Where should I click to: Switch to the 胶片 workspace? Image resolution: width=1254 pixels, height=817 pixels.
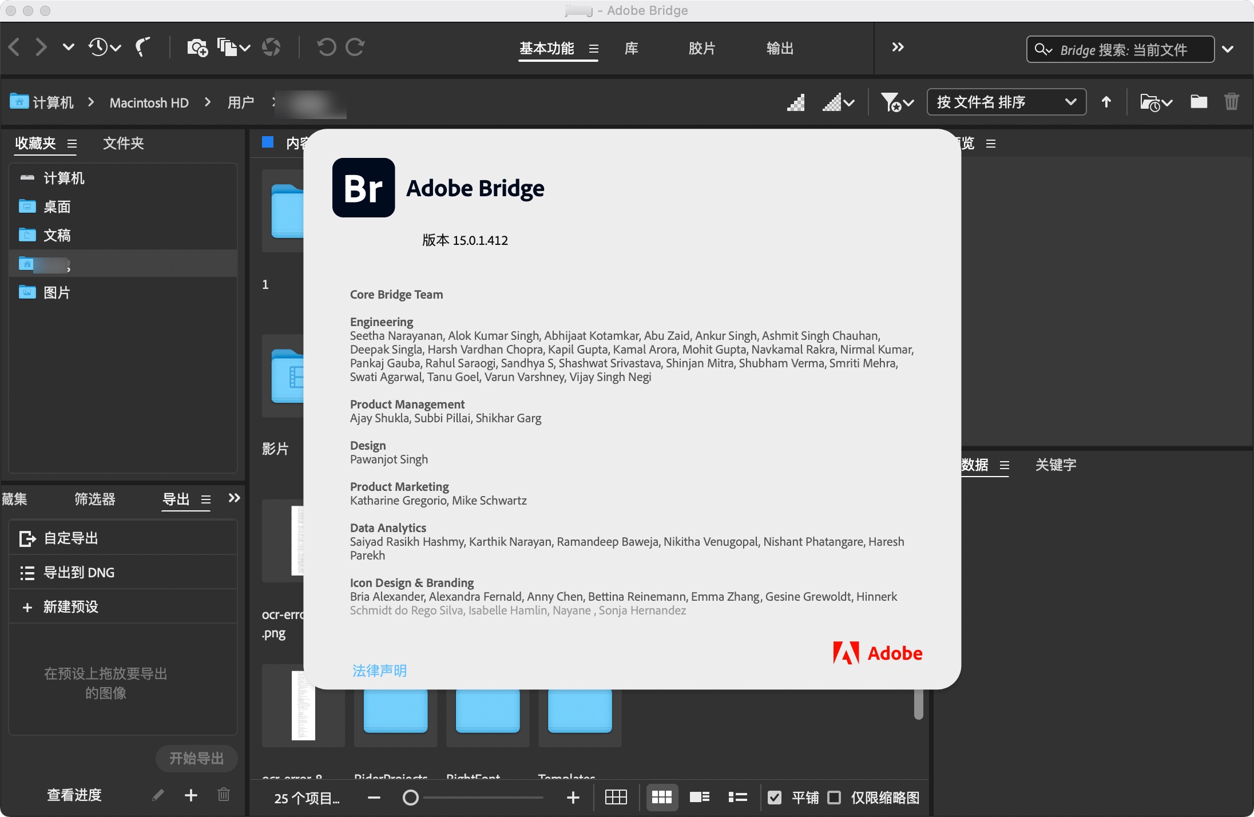point(702,49)
